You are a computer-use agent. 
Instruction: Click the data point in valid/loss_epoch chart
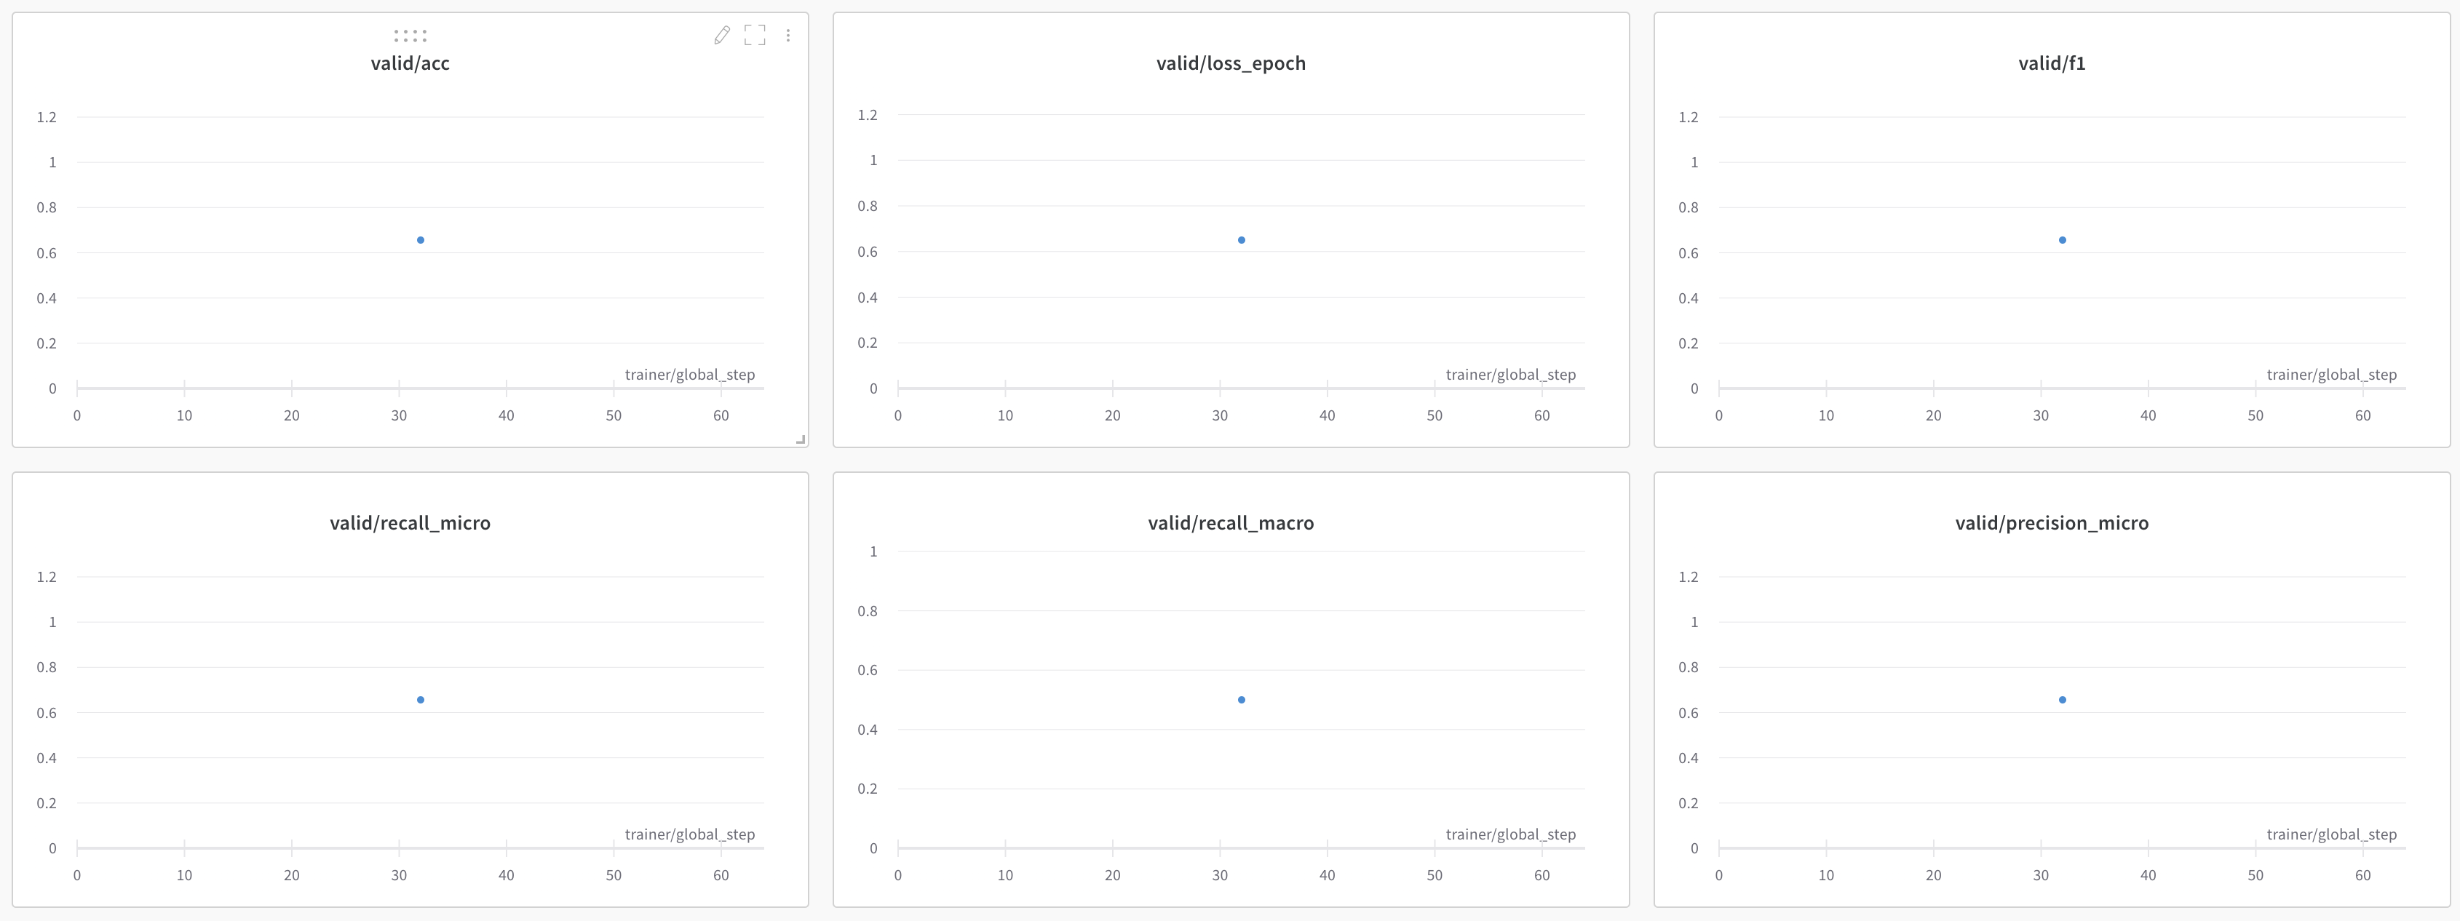[x=1242, y=241]
